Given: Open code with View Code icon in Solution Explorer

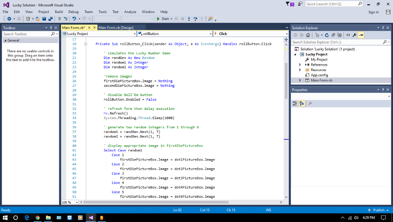Looking at the screenshot, I should [348, 35].
